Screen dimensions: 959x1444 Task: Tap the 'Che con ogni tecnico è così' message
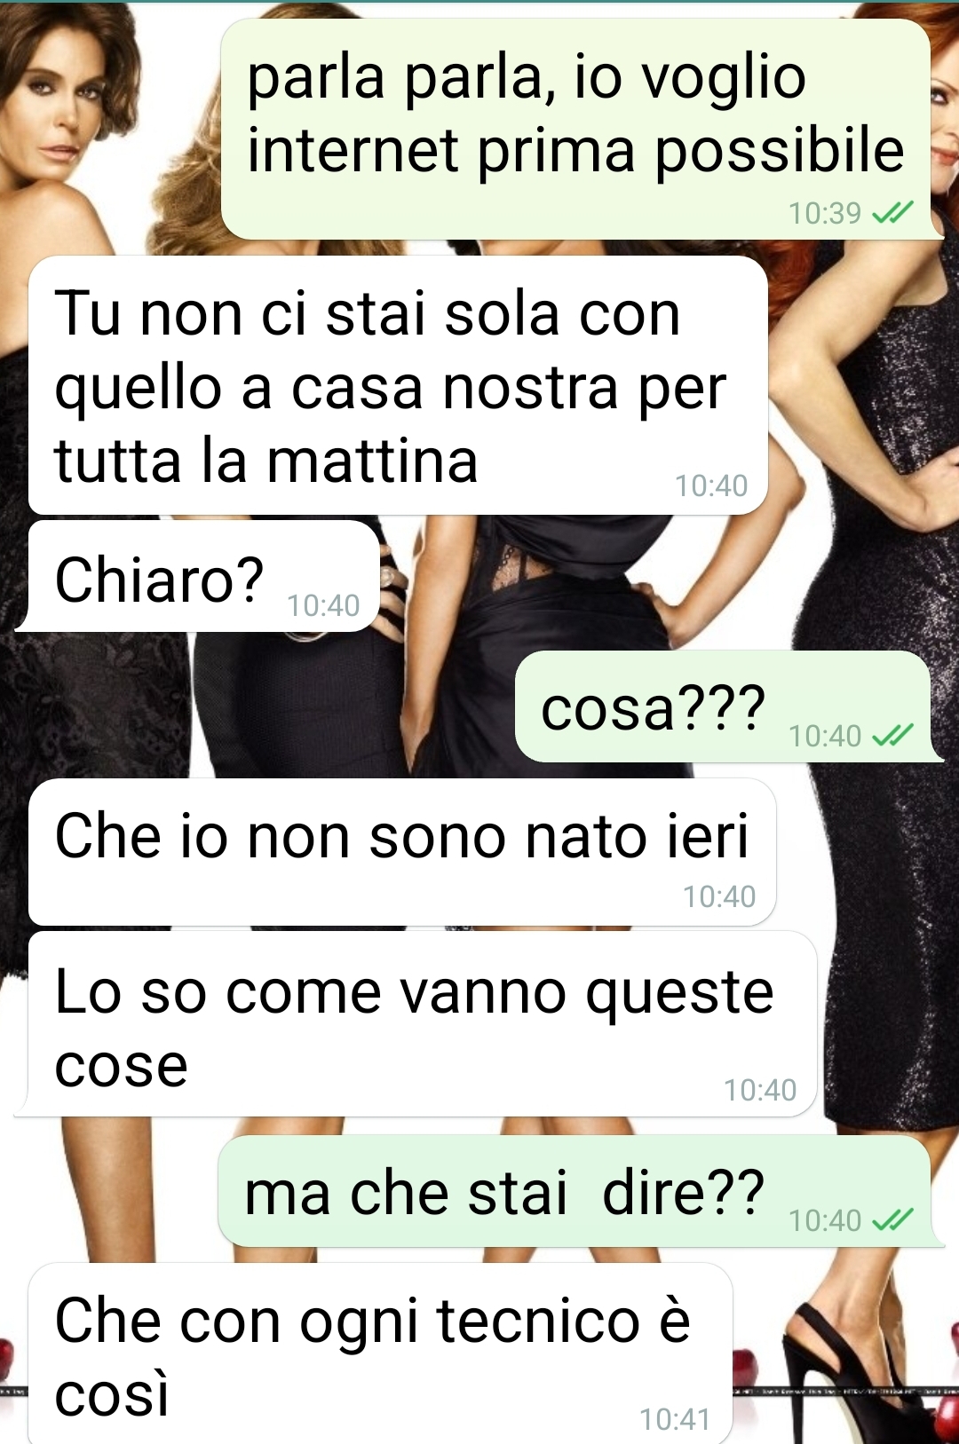click(x=380, y=1353)
